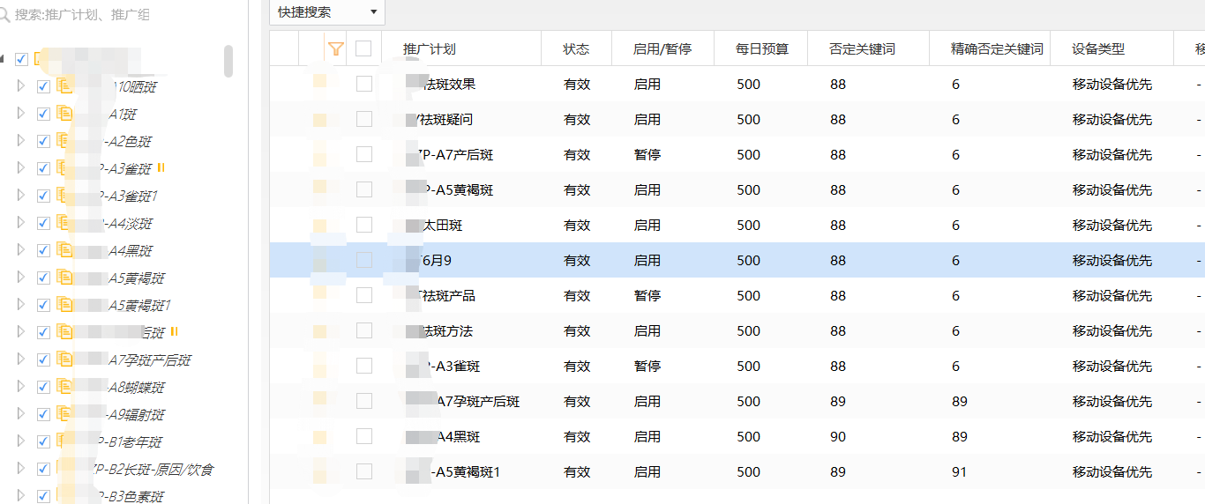
Task: Uncheck the 10晒斑 checkbox in the tree
Action: click(43, 87)
